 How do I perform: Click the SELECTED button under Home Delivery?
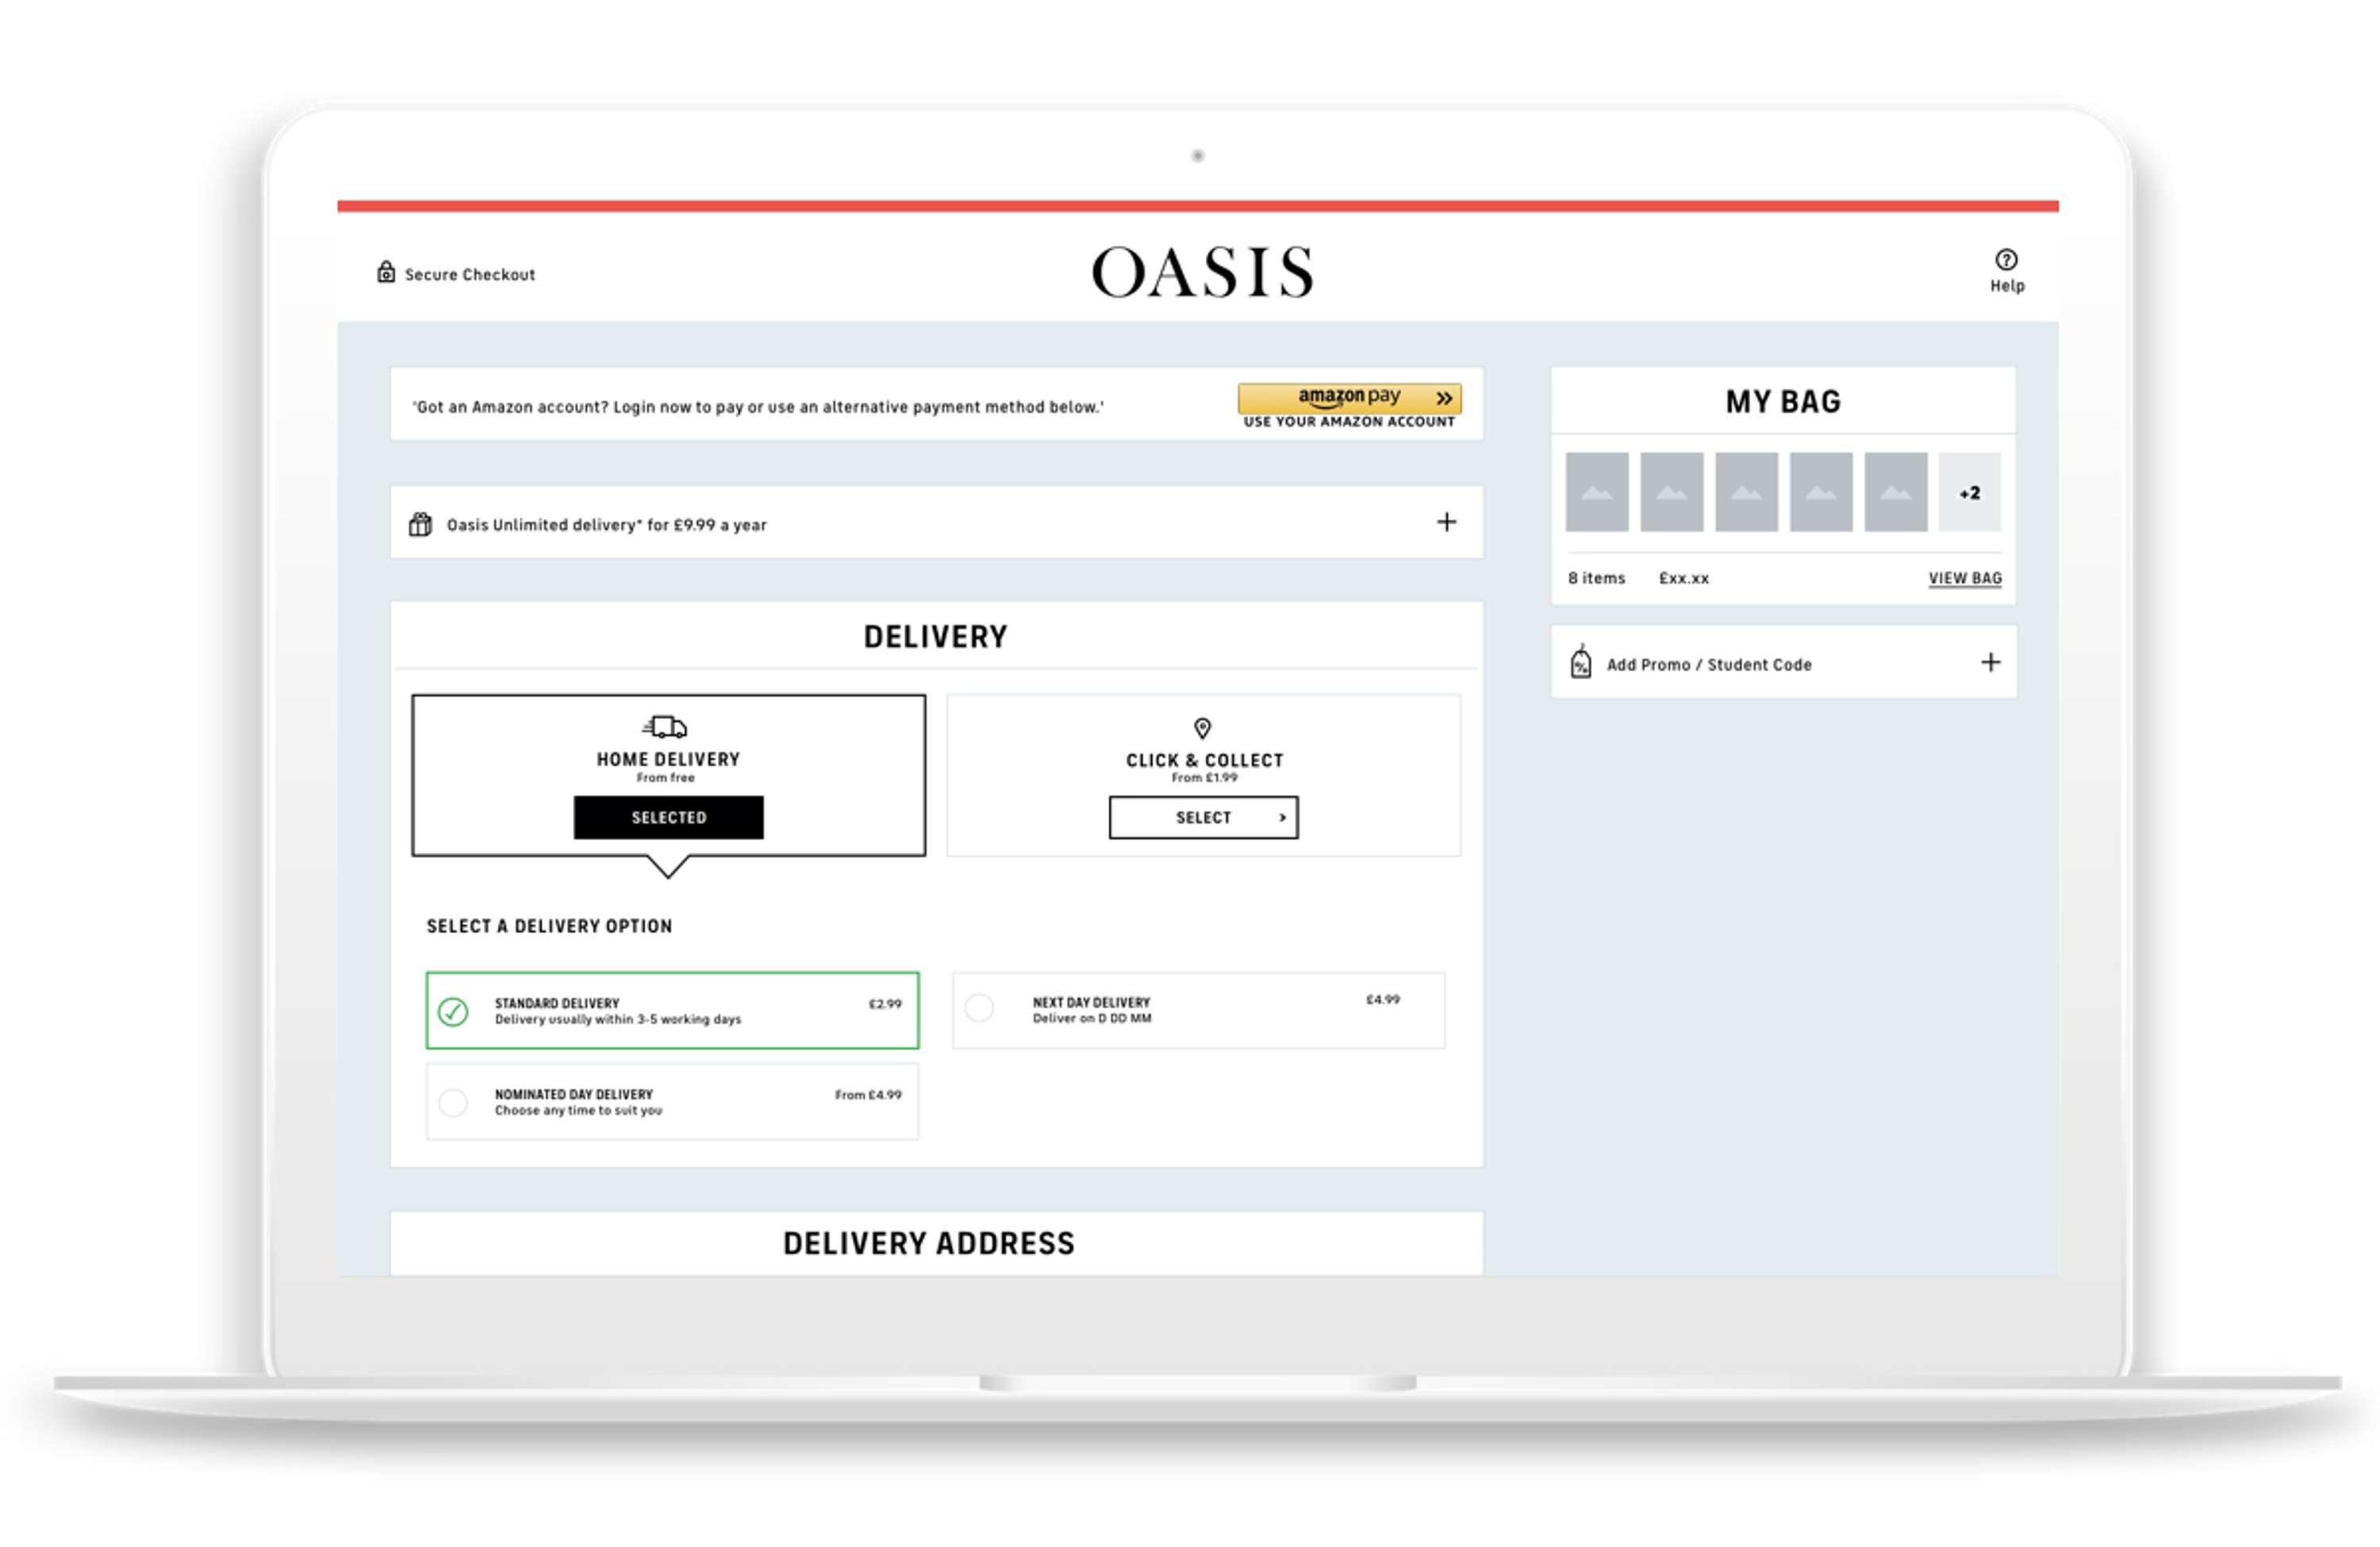[668, 817]
